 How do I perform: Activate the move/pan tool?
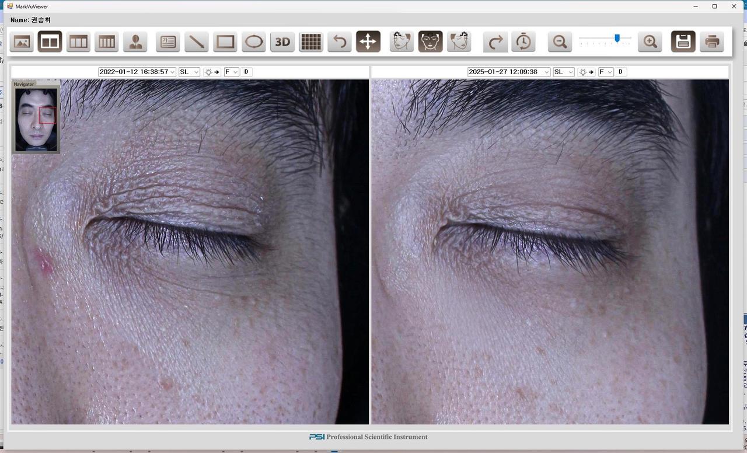tap(368, 42)
